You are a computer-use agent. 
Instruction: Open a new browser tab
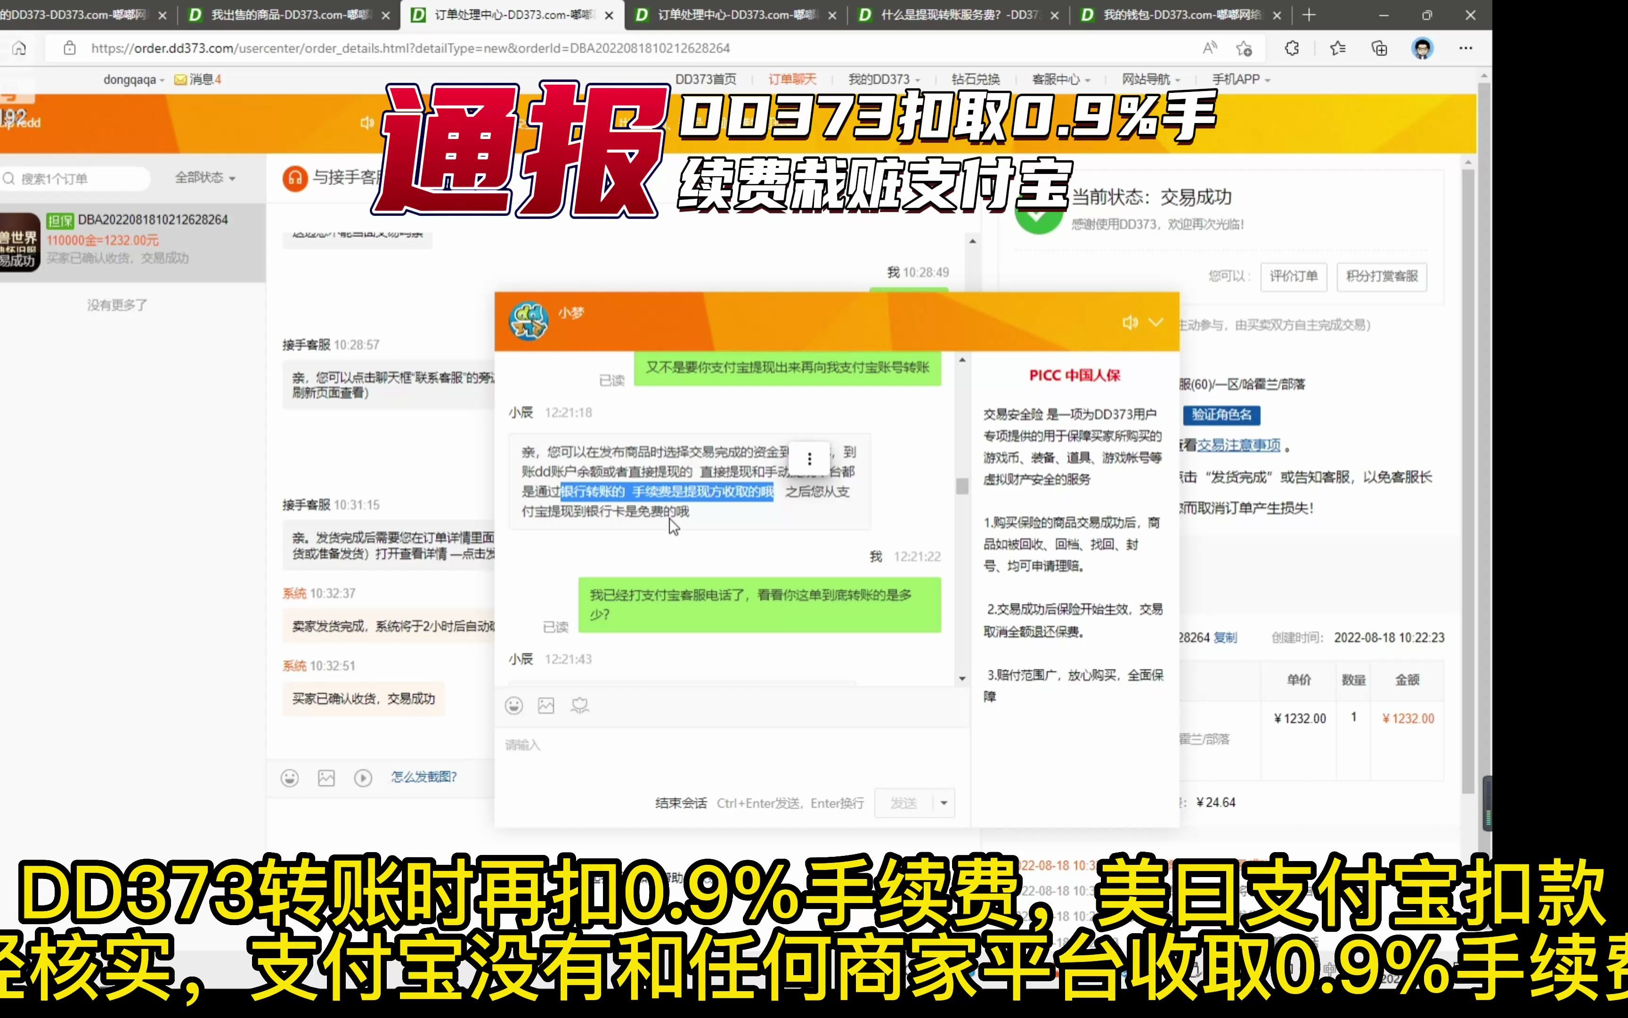coord(1309,15)
